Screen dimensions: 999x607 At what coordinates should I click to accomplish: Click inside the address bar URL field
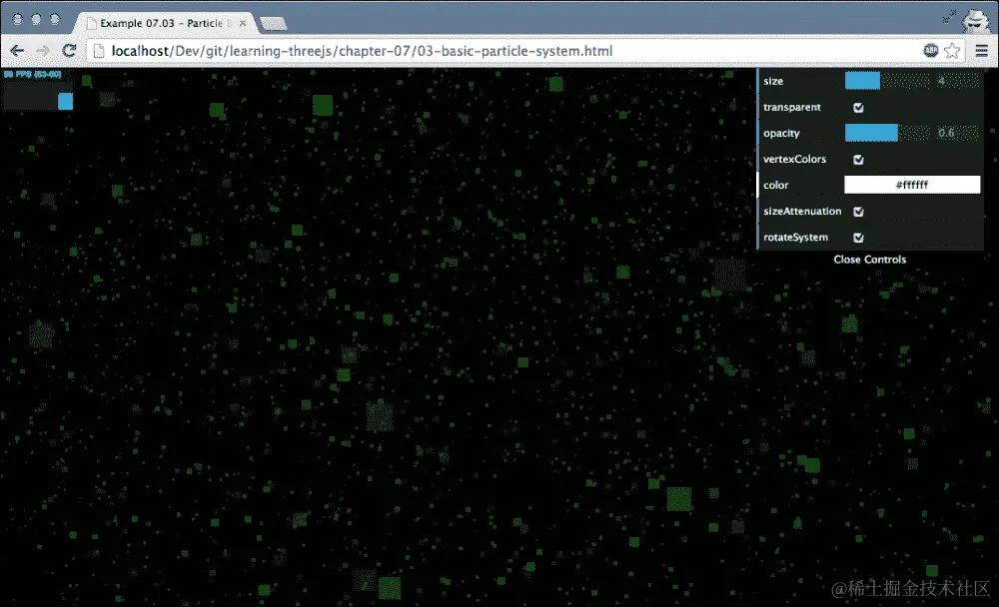(400, 50)
